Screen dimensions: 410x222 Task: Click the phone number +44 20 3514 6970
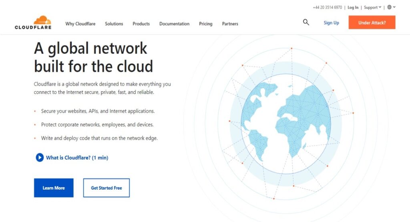(328, 8)
